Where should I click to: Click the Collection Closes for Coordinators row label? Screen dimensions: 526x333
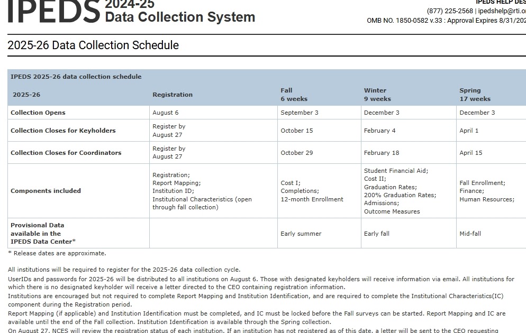[x=66, y=153]
